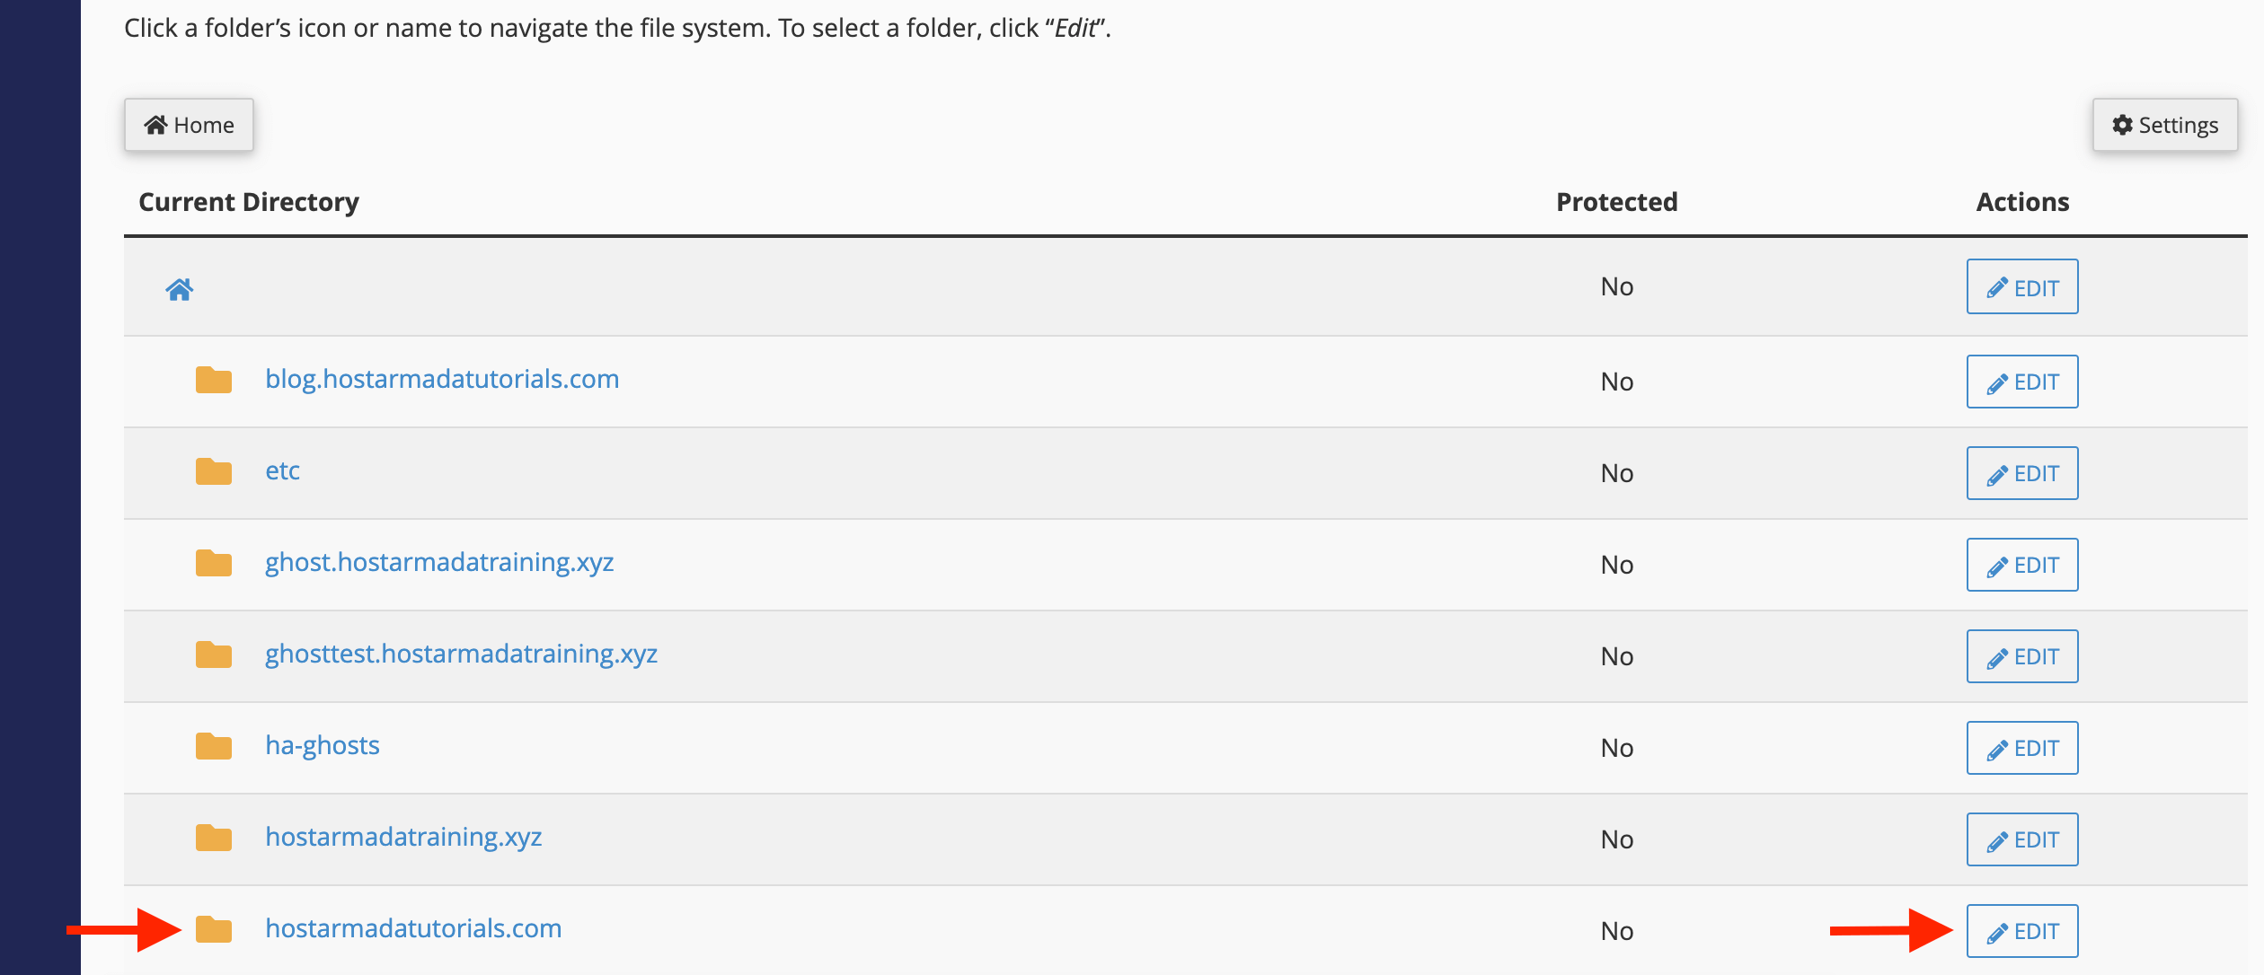This screenshot has width=2264, height=975.
Task: Navigate into ha-ghosts folder link
Action: pyautogui.click(x=323, y=745)
